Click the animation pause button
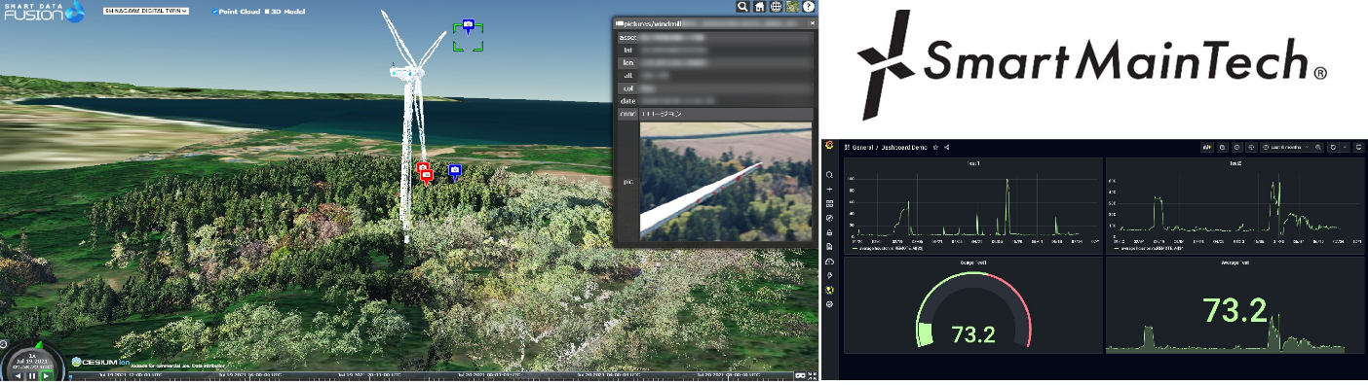1368x385 pixels. tap(32, 376)
